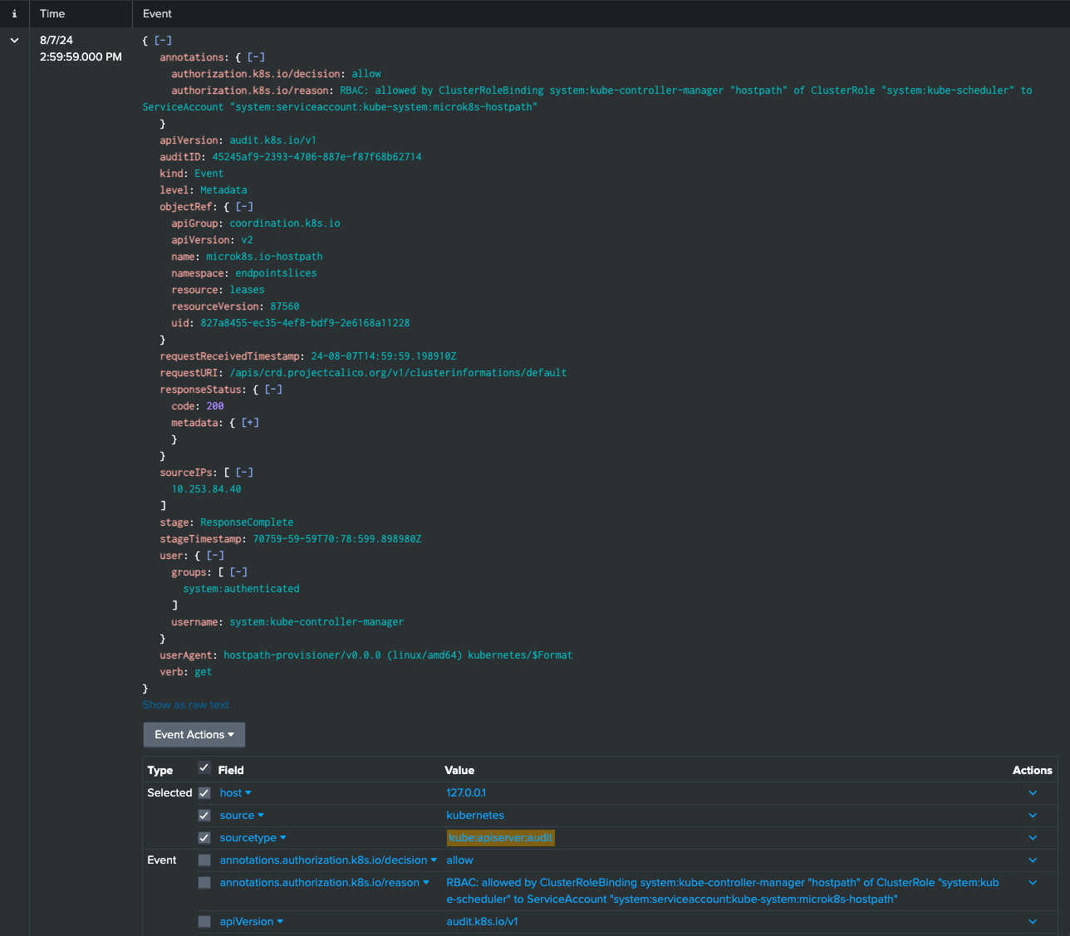
Task: Collapse the objectRef JSON section
Action: coord(244,207)
